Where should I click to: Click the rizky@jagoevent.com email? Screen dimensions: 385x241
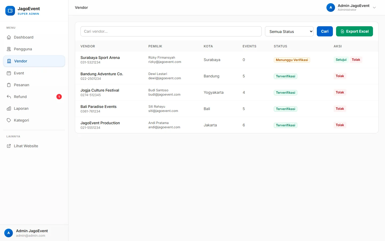pos(165,62)
